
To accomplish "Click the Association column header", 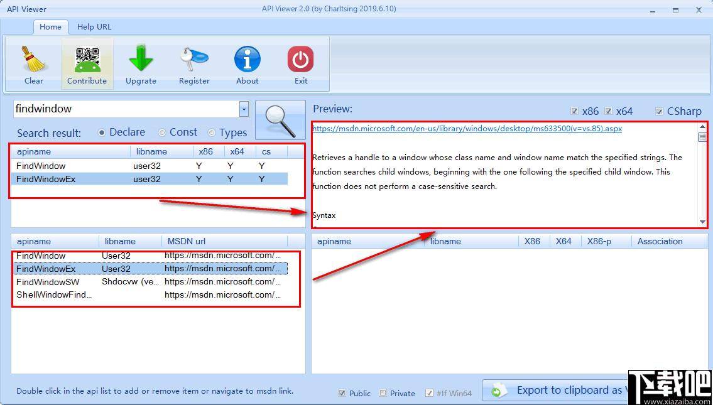I will pyautogui.click(x=669, y=241).
